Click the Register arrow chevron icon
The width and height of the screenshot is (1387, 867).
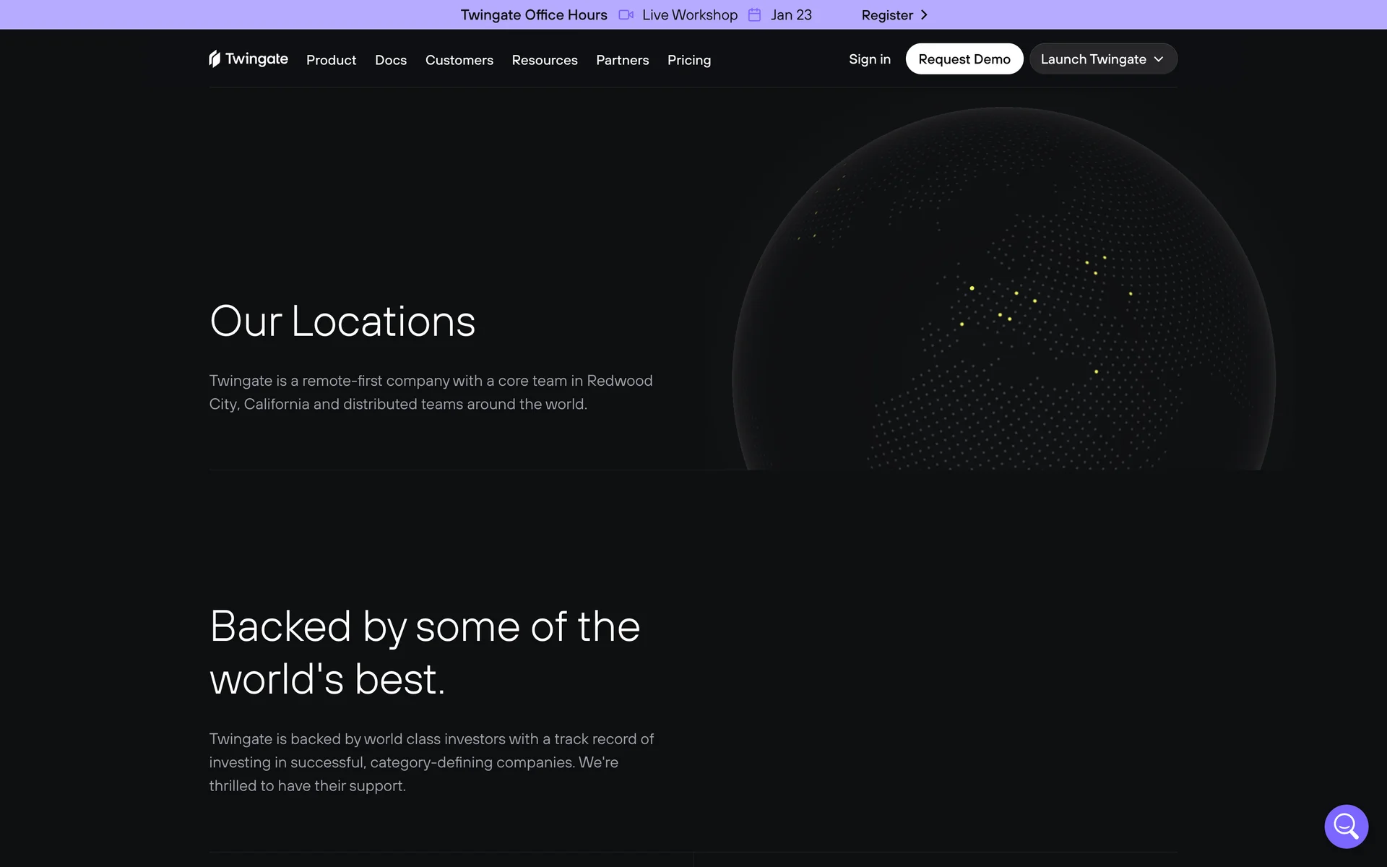924,14
